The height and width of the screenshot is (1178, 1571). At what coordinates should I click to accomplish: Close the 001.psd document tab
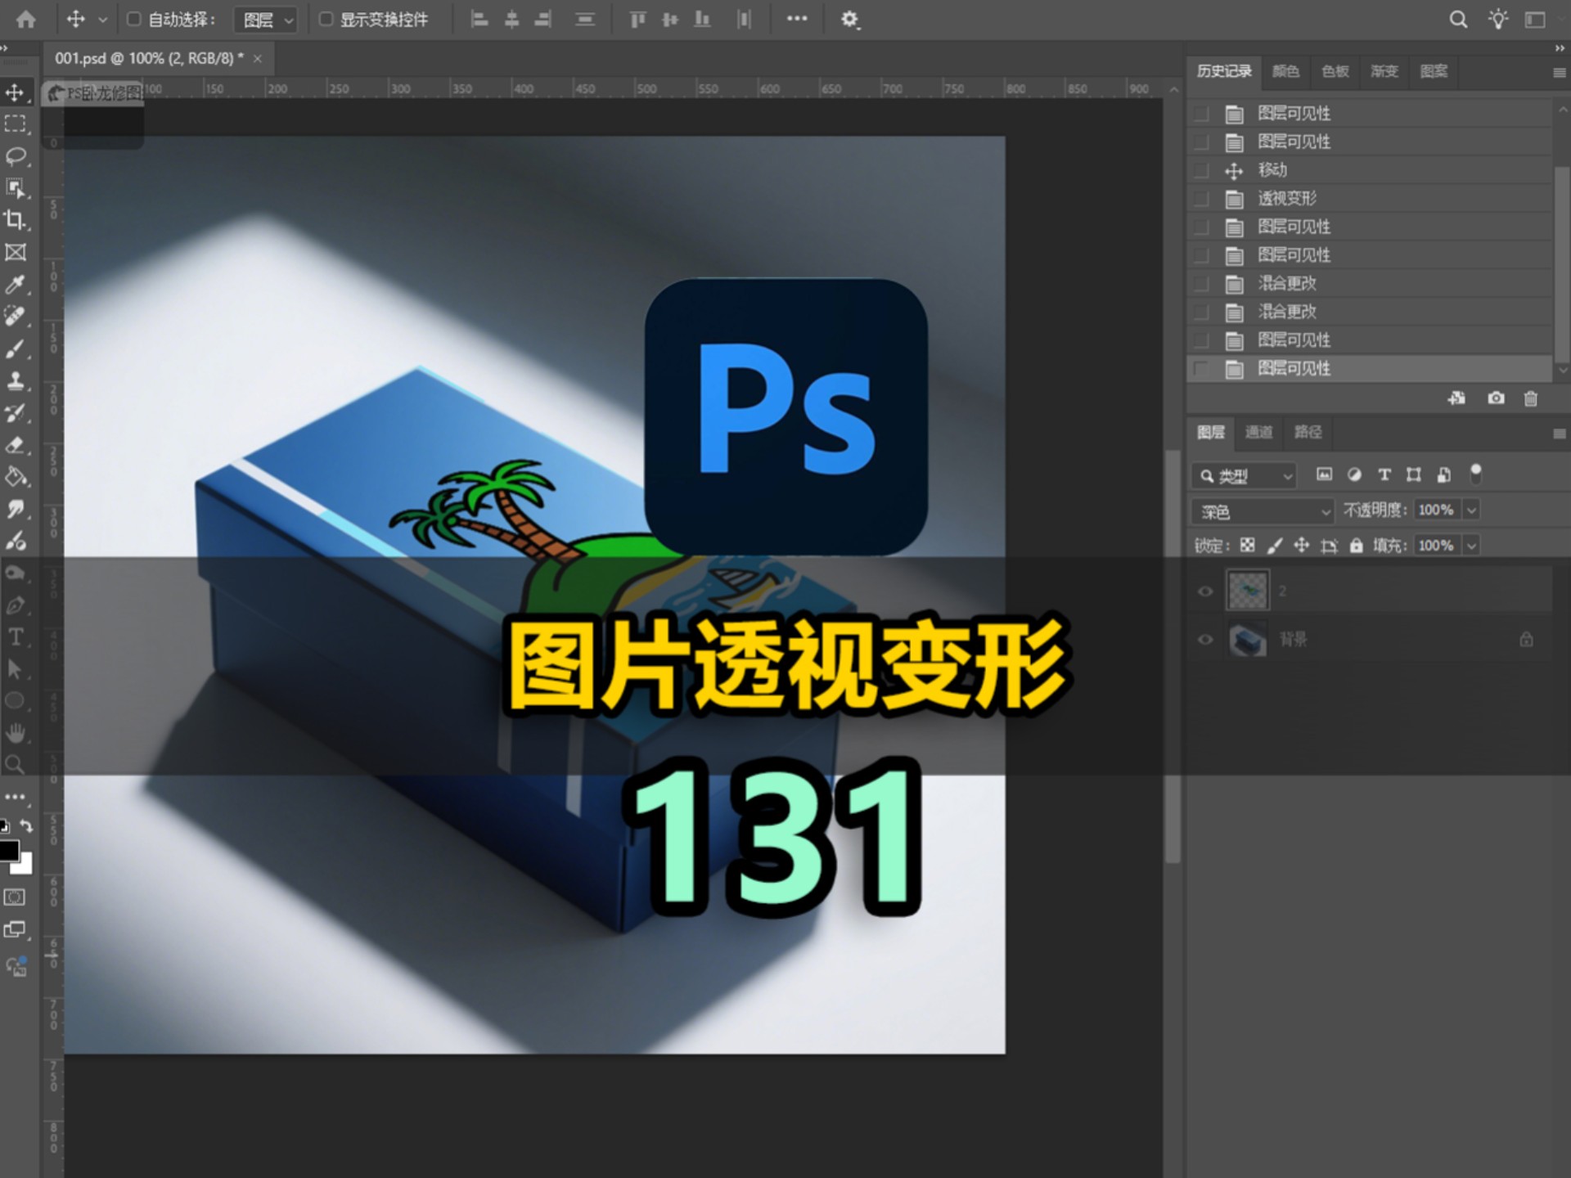tap(258, 59)
